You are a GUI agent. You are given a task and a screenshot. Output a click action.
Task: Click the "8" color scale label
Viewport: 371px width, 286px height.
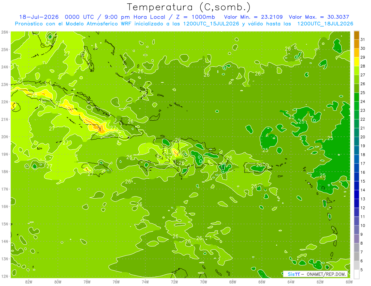coord(362,243)
